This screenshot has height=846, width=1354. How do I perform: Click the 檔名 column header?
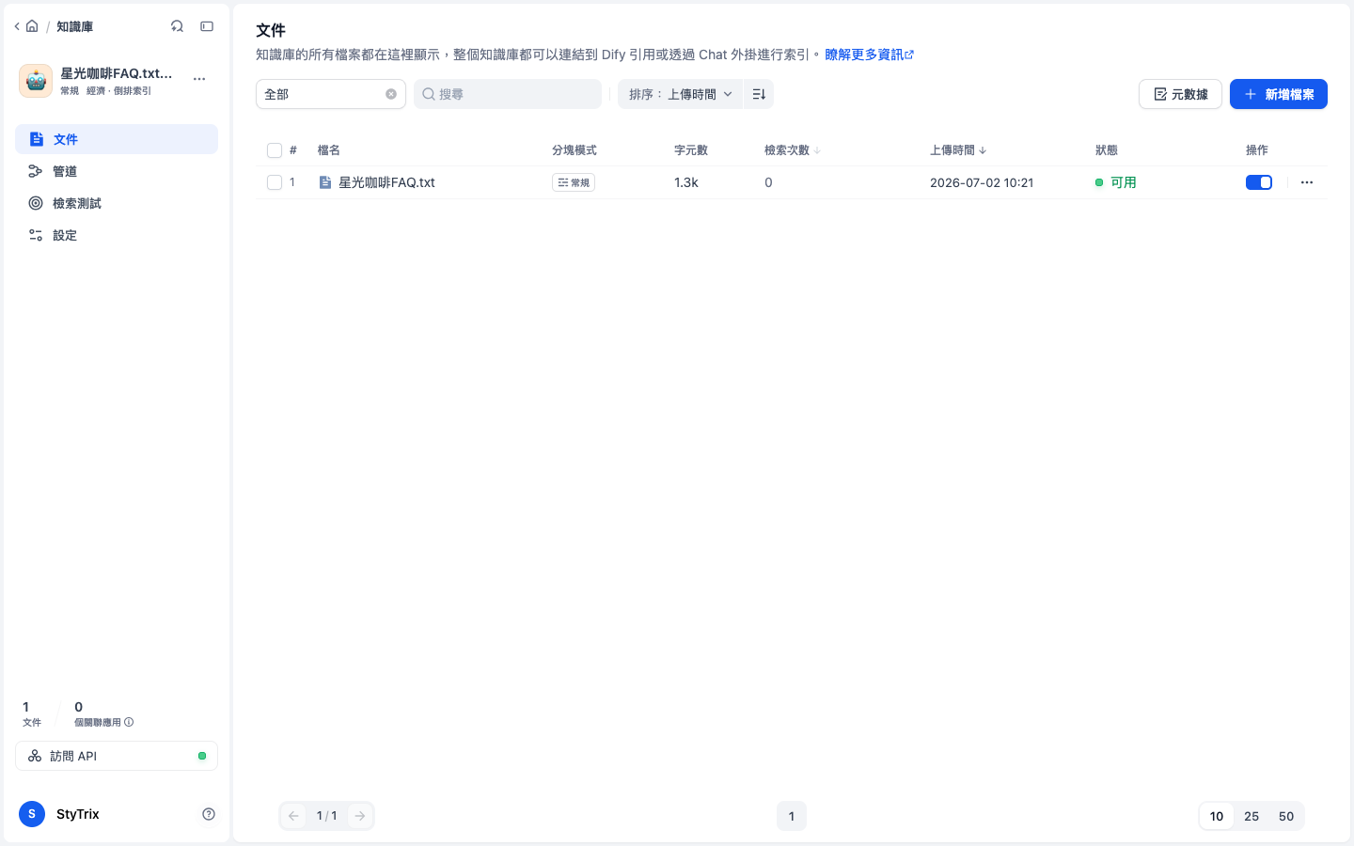(x=329, y=150)
